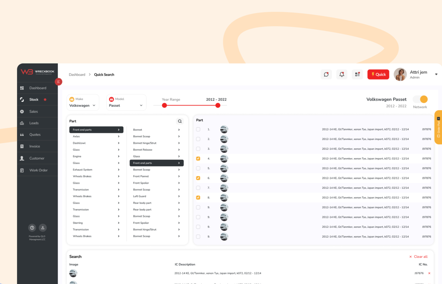Expand the Attri jem account menu arrow

coord(436,74)
